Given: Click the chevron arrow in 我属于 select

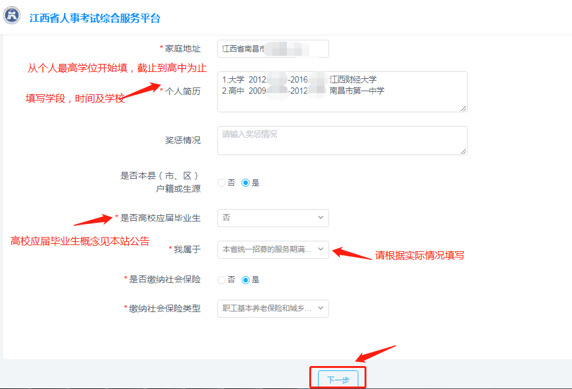Looking at the screenshot, I should click(320, 249).
